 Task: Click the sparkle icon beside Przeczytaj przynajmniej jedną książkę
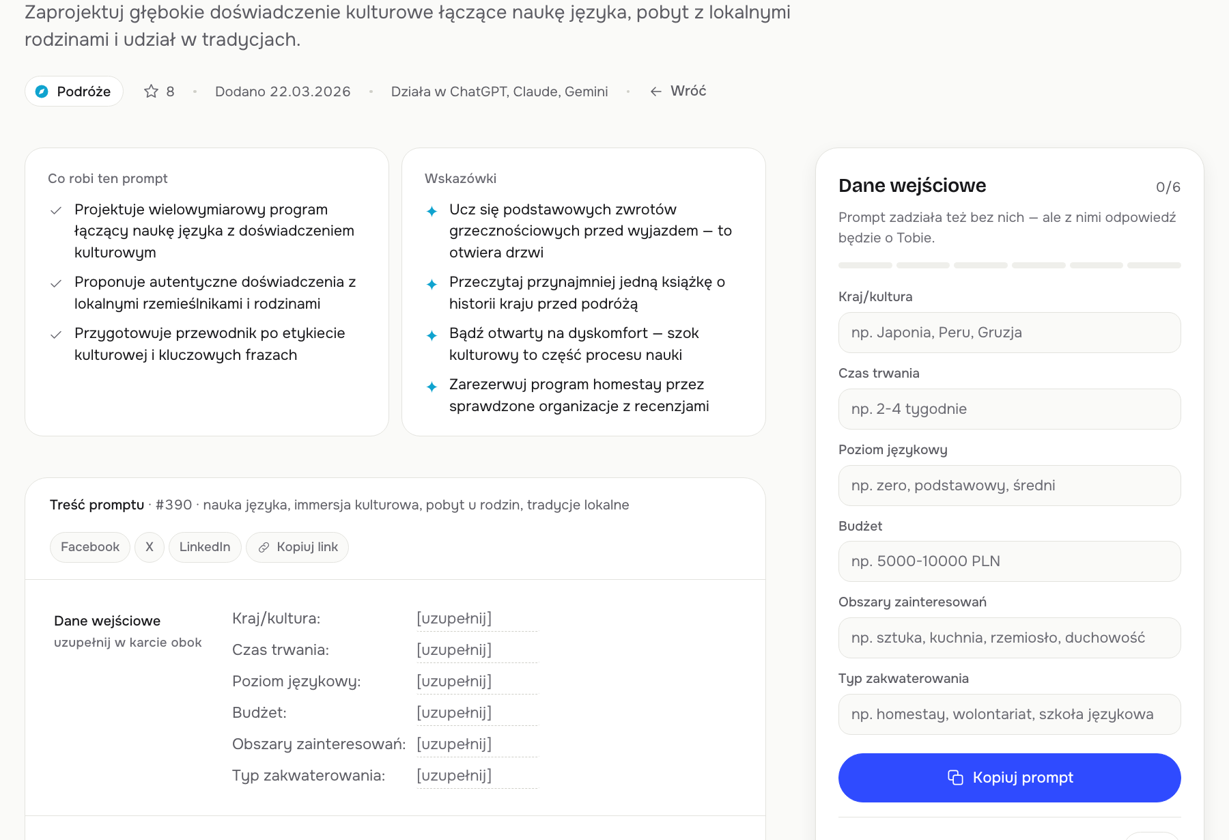click(432, 284)
